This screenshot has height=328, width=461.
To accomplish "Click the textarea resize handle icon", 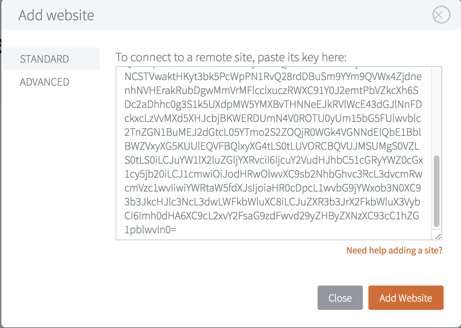I will pos(438,236).
